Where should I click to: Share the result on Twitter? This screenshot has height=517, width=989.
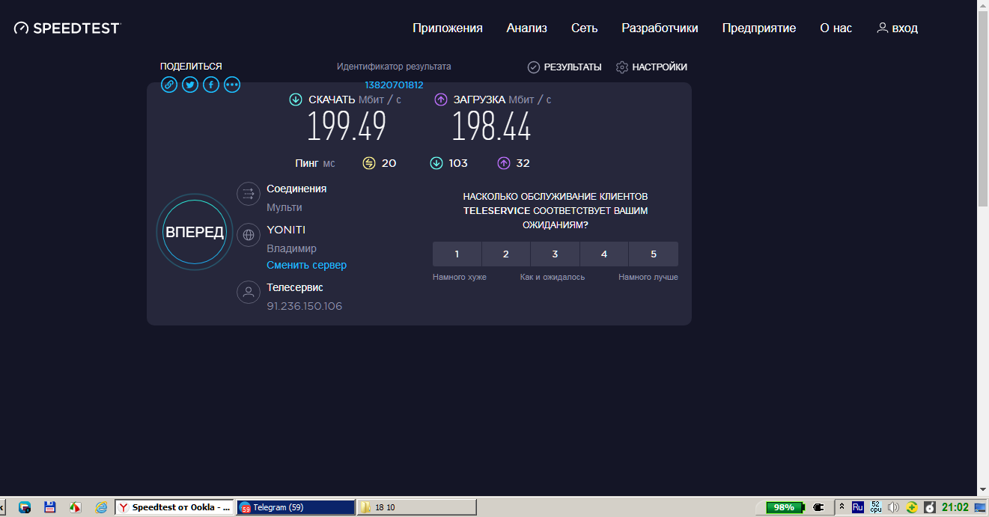pyautogui.click(x=190, y=85)
